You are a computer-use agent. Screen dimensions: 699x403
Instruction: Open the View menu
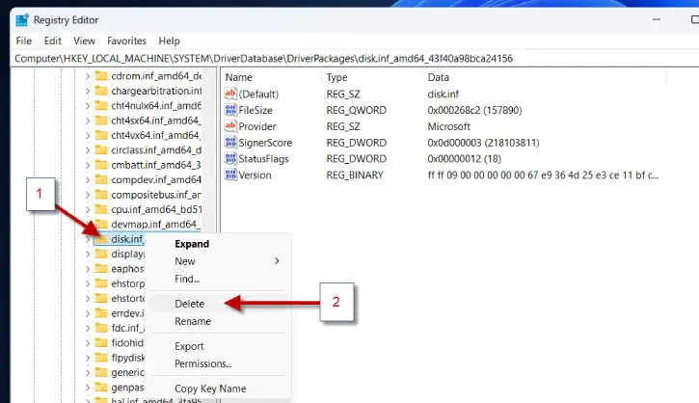84,40
